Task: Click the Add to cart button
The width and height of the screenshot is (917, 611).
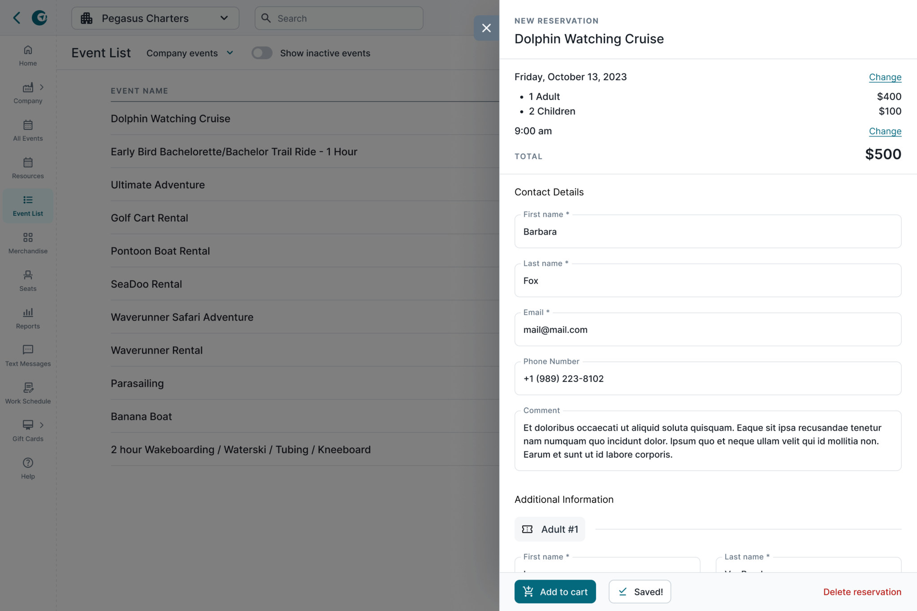Action: [555, 592]
